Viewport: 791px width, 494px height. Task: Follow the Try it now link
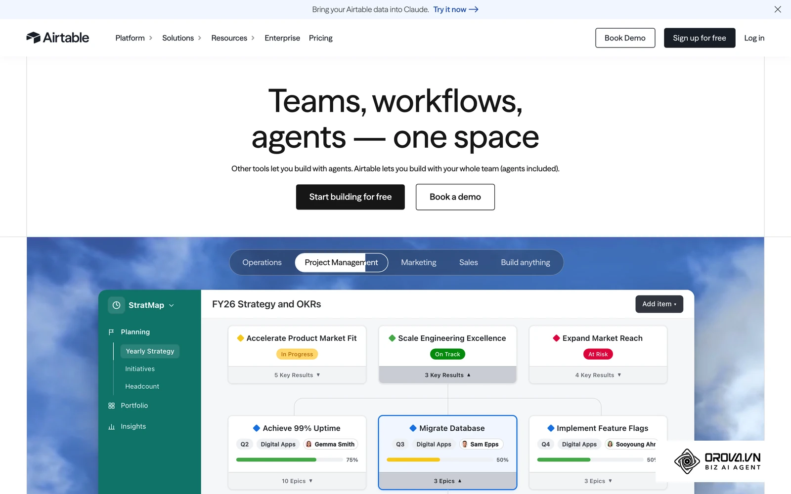[456, 9]
